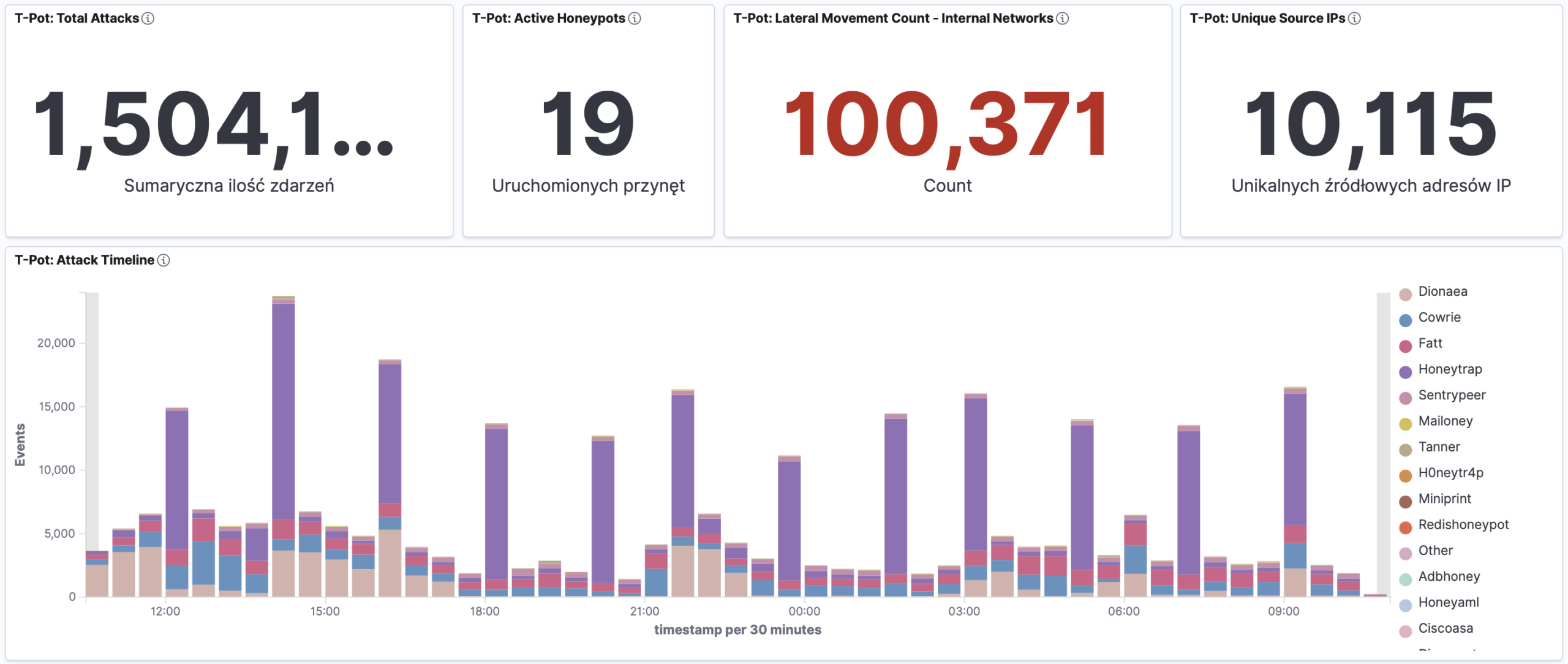Click the Total Attacks panel title
Screen dimensions: 1568x664
point(77,18)
